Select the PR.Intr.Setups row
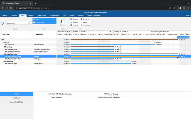The height and width of the screenshot is (119, 191). pyautogui.click(x=28, y=45)
